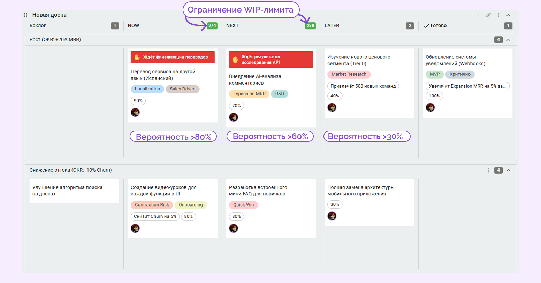Click the plus icon to add a card
Viewport: 541px width, 283px height.
pyautogui.click(x=479, y=15)
